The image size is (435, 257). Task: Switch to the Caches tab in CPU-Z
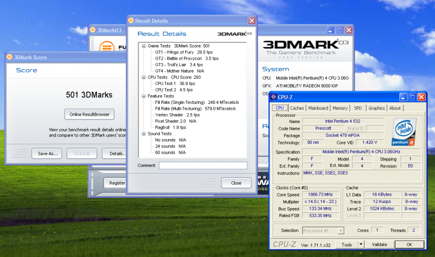297,108
